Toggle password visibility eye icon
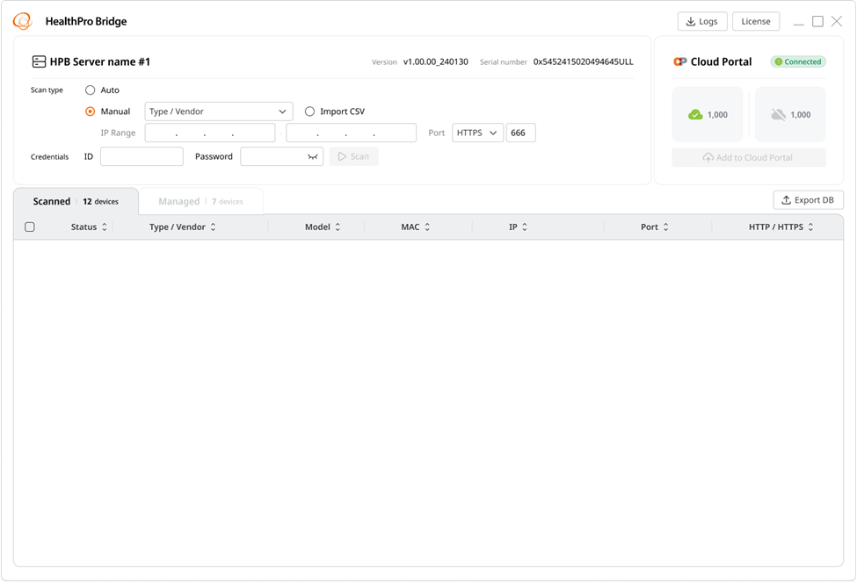Viewport: 857px width, 583px height. tap(313, 156)
